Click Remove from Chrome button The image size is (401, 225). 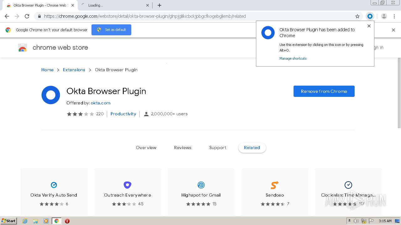(324, 91)
